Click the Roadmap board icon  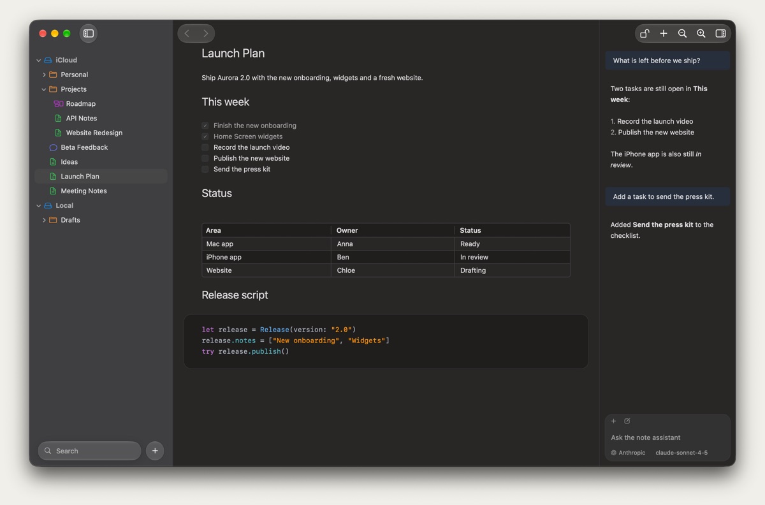click(58, 103)
